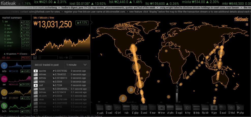The width and height of the screenshot is (251, 117).
Task: Select the bch coin icon
Action: tap(4, 106)
